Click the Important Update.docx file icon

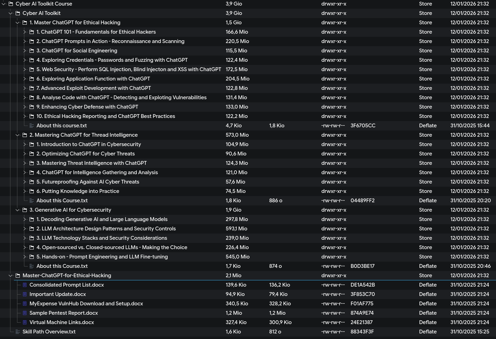25,294
